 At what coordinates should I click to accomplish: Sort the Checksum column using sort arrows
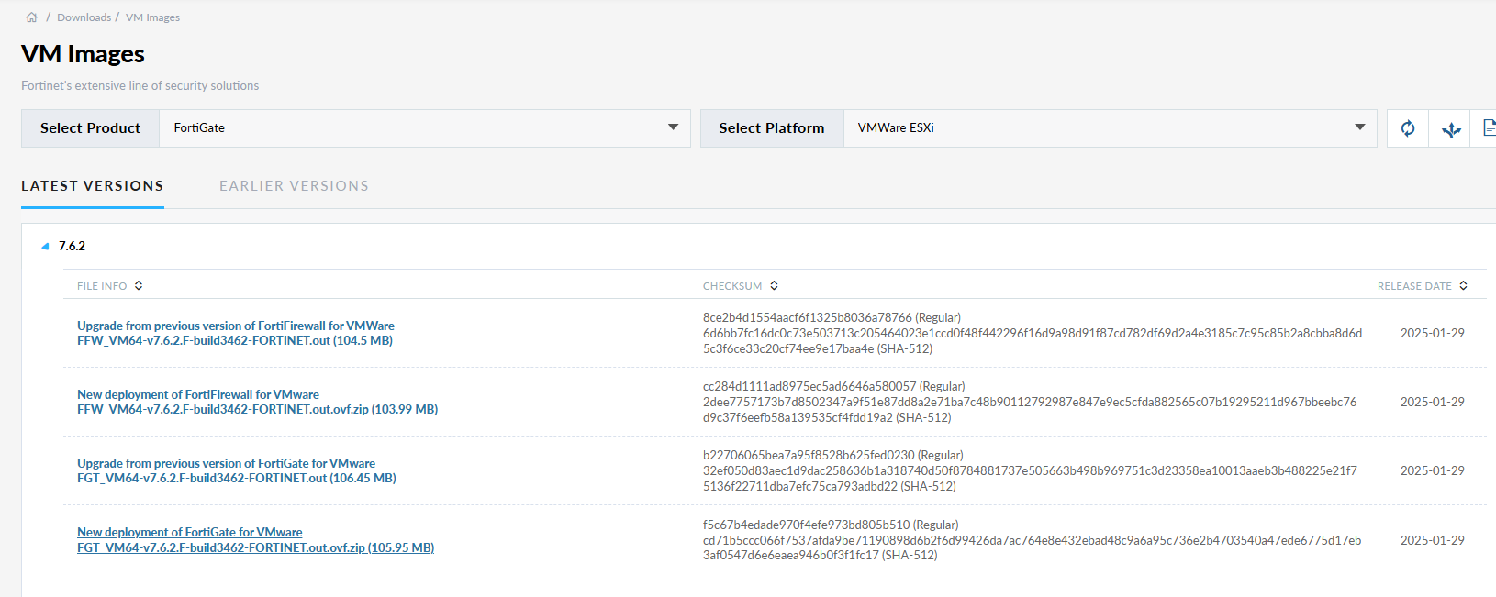[774, 286]
